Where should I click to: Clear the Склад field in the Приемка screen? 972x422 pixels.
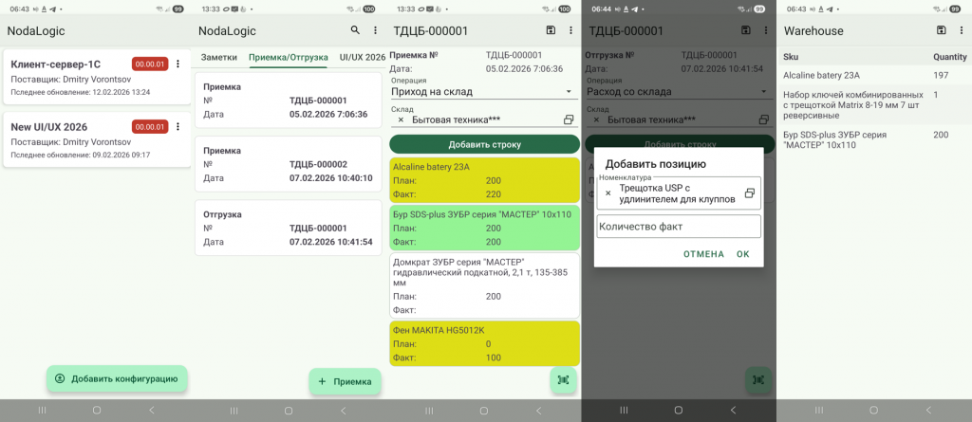(401, 119)
